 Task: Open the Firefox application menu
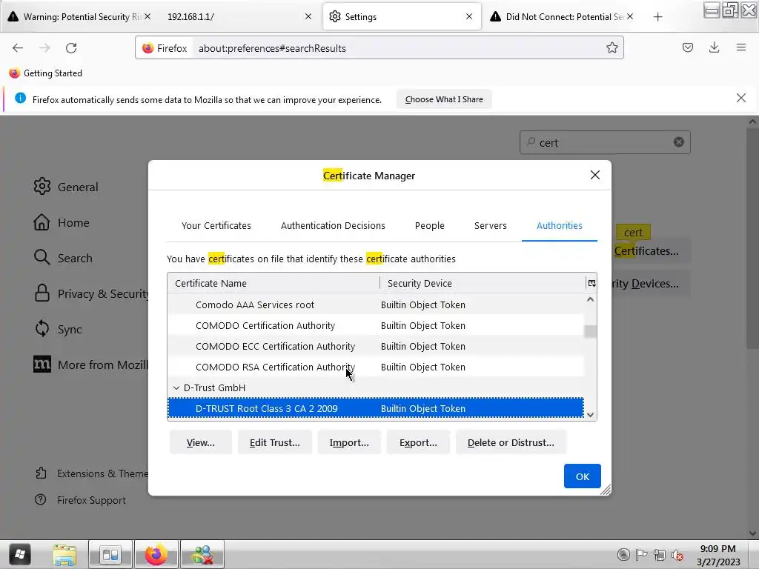(x=740, y=47)
